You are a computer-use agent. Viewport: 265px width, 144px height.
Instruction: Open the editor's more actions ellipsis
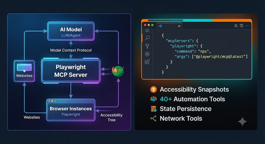(247, 26)
